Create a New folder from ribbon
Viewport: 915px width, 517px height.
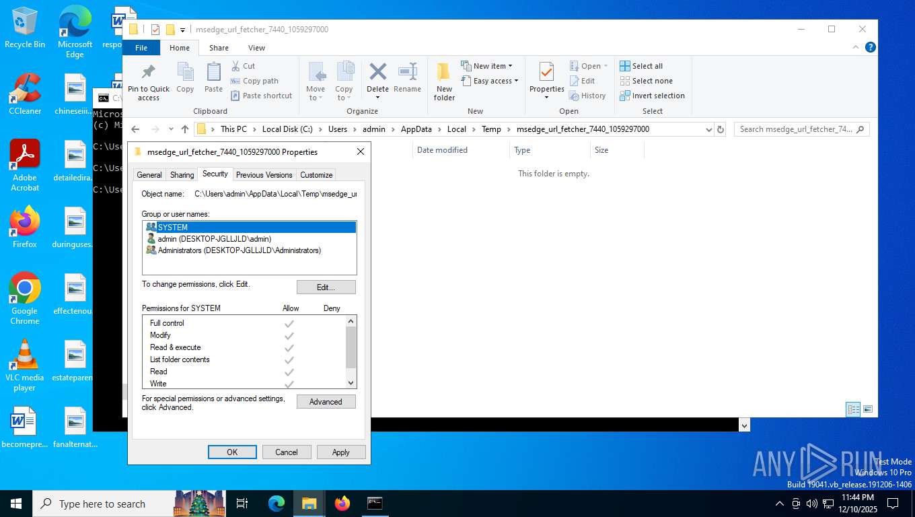tap(444, 81)
